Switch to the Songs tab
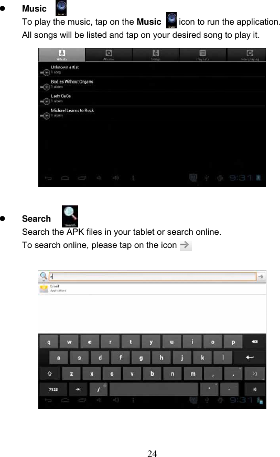The width and height of the screenshot is (280, 457). tap(156, 55)
